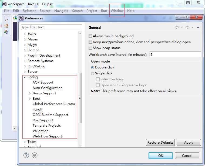
Task: Expand the Run/Debug node
Action: pyautogui.click(x=25, y=66)
